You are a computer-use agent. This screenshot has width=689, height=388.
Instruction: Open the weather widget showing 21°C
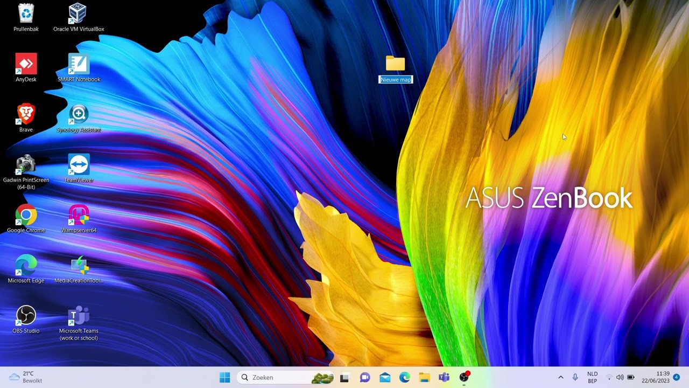pos(26,377)
